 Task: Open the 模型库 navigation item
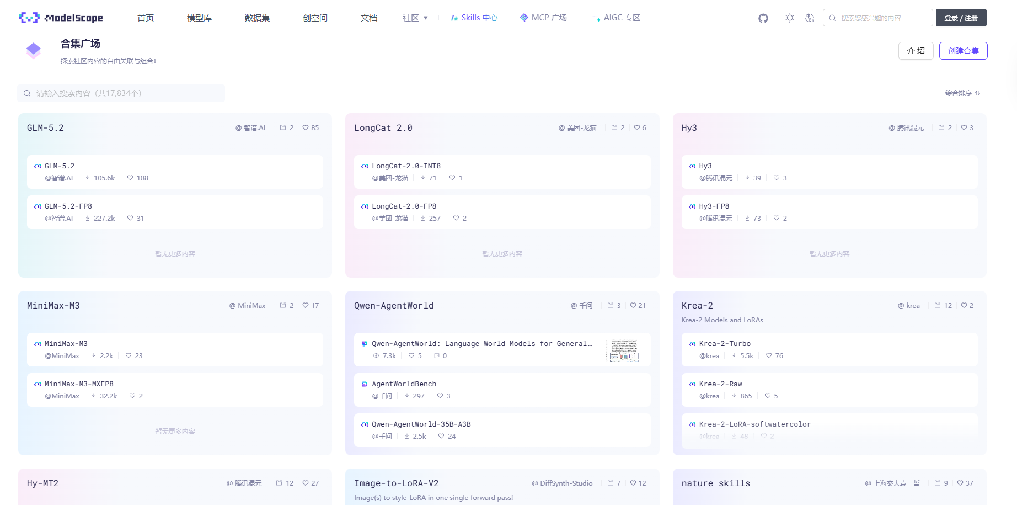[199, 18]
